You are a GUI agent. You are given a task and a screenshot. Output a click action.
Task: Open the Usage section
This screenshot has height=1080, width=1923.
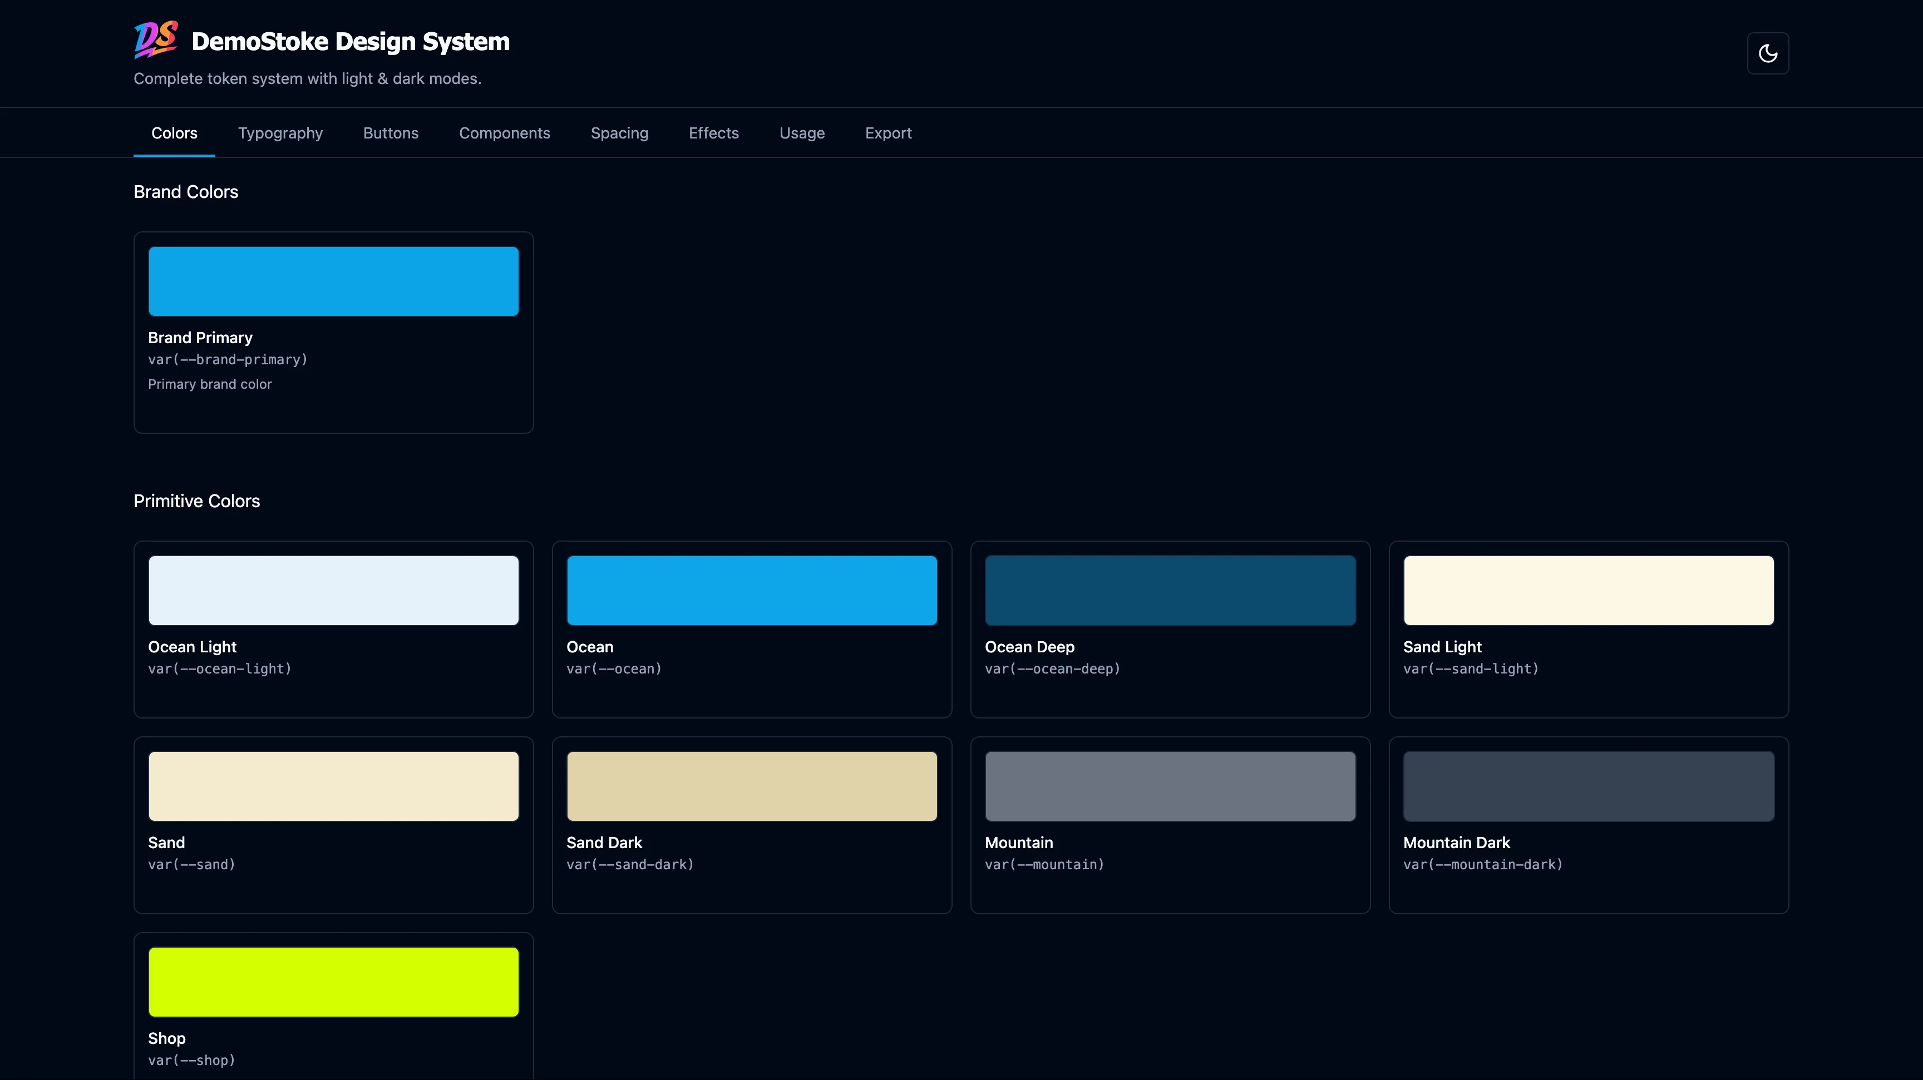(802, 133)
